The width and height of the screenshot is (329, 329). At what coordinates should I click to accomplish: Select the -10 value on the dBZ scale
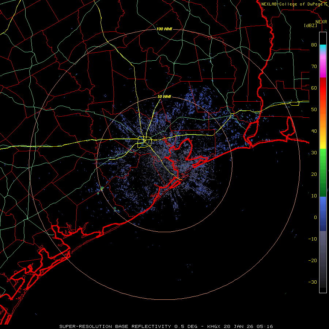pyautogui.click(x=313, y=239)
